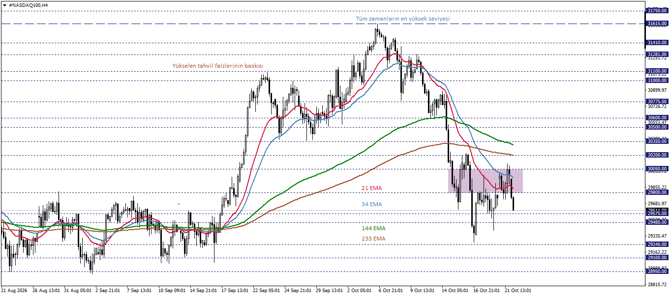Click the '7 Sep 13:01' time axis label
The image size is (670, 296).
pyautogui.click(x=139, y=291)
